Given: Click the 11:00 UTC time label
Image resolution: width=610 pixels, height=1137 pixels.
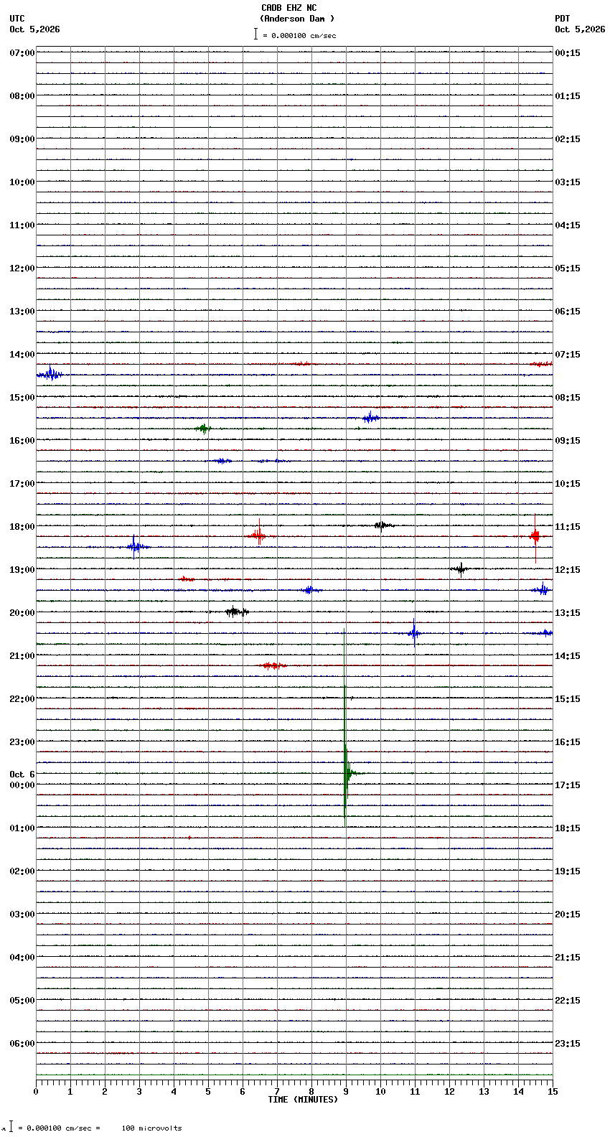Looking at the screenshot, I should coord(22,225).
